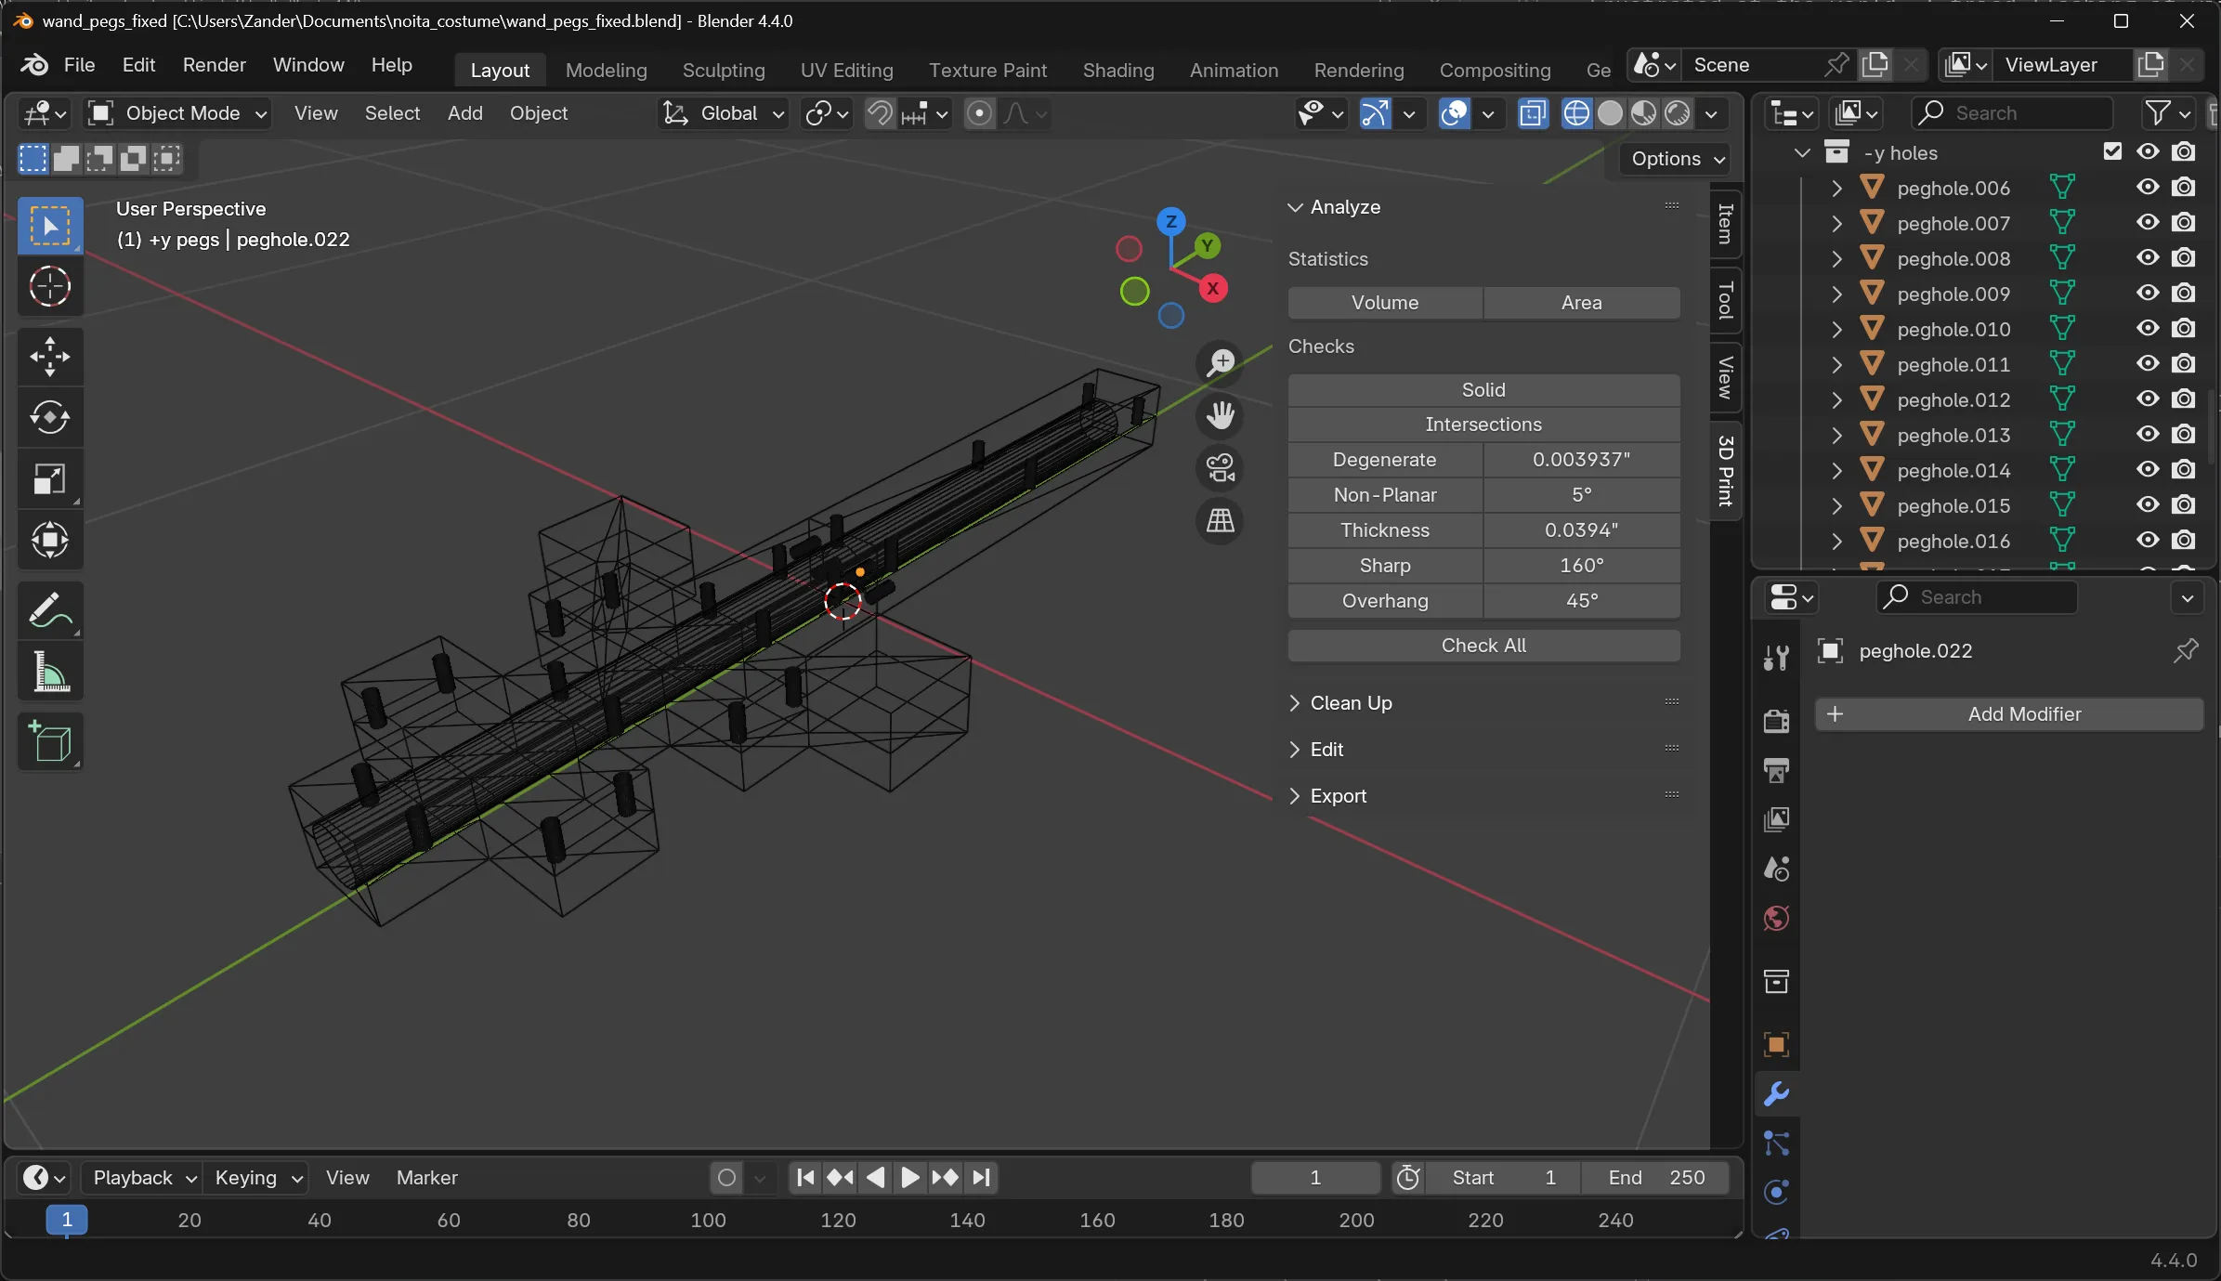Activate the Annotate tool
The width and height of the screenshot is (2221, 1281).
tap(49, 608)
